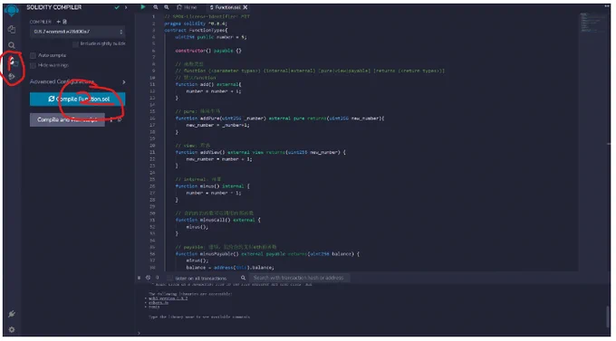The image size is (616, 341).
Task: Focus the transaction hash or address search field
Action: point(299,278)
